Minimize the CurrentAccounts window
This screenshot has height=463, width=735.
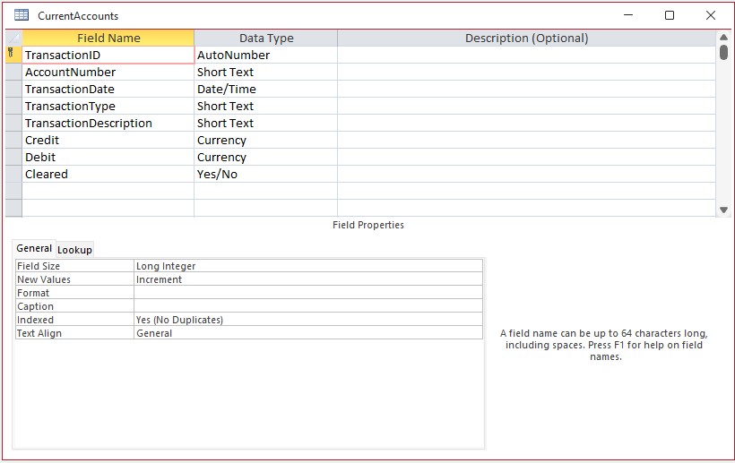628,15
